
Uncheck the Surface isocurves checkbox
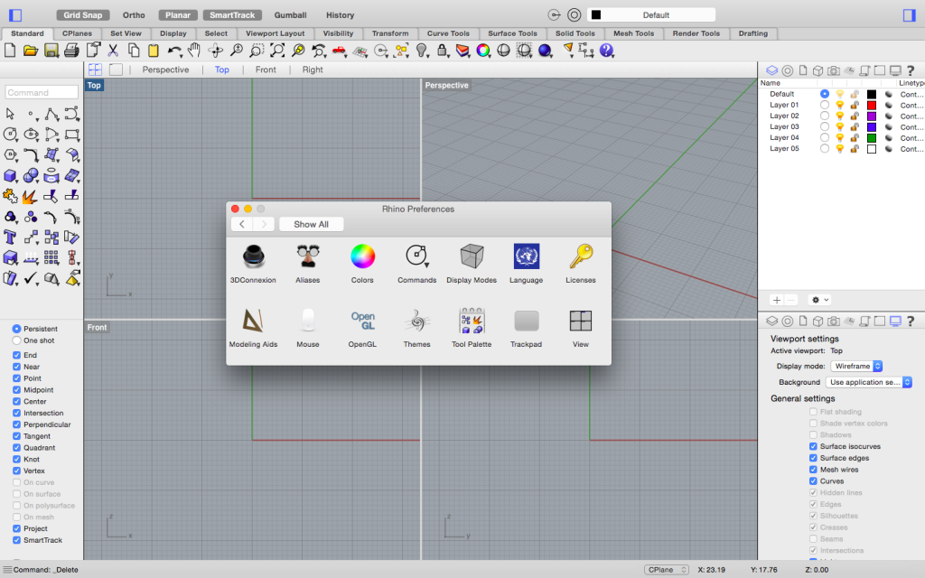(813, 446)
